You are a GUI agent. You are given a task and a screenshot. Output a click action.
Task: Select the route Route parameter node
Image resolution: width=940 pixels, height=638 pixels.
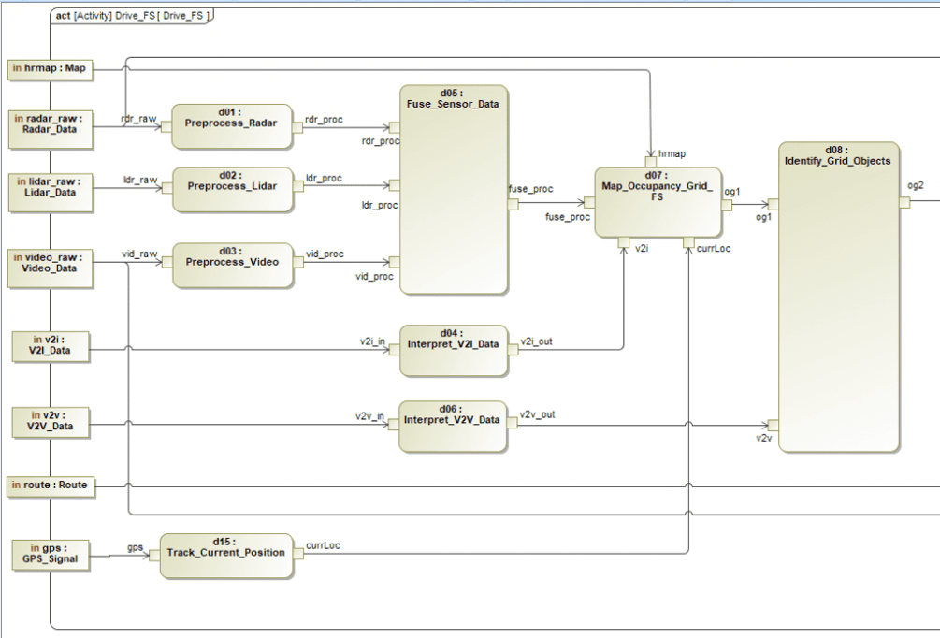pos(51,486)
